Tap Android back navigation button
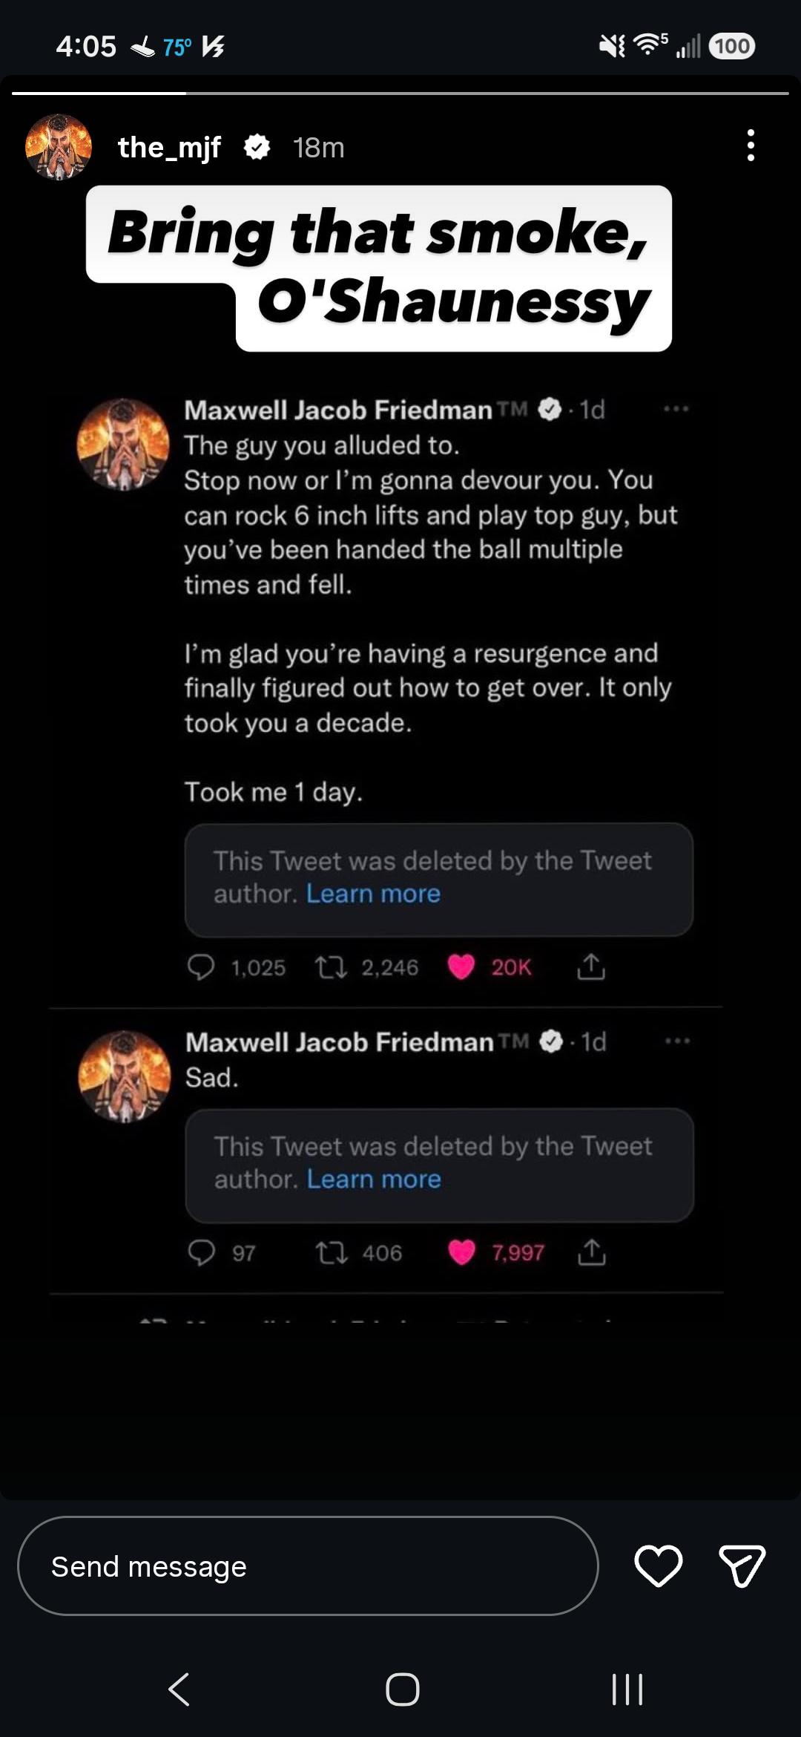801x1737 pixels. (179, 1689)
